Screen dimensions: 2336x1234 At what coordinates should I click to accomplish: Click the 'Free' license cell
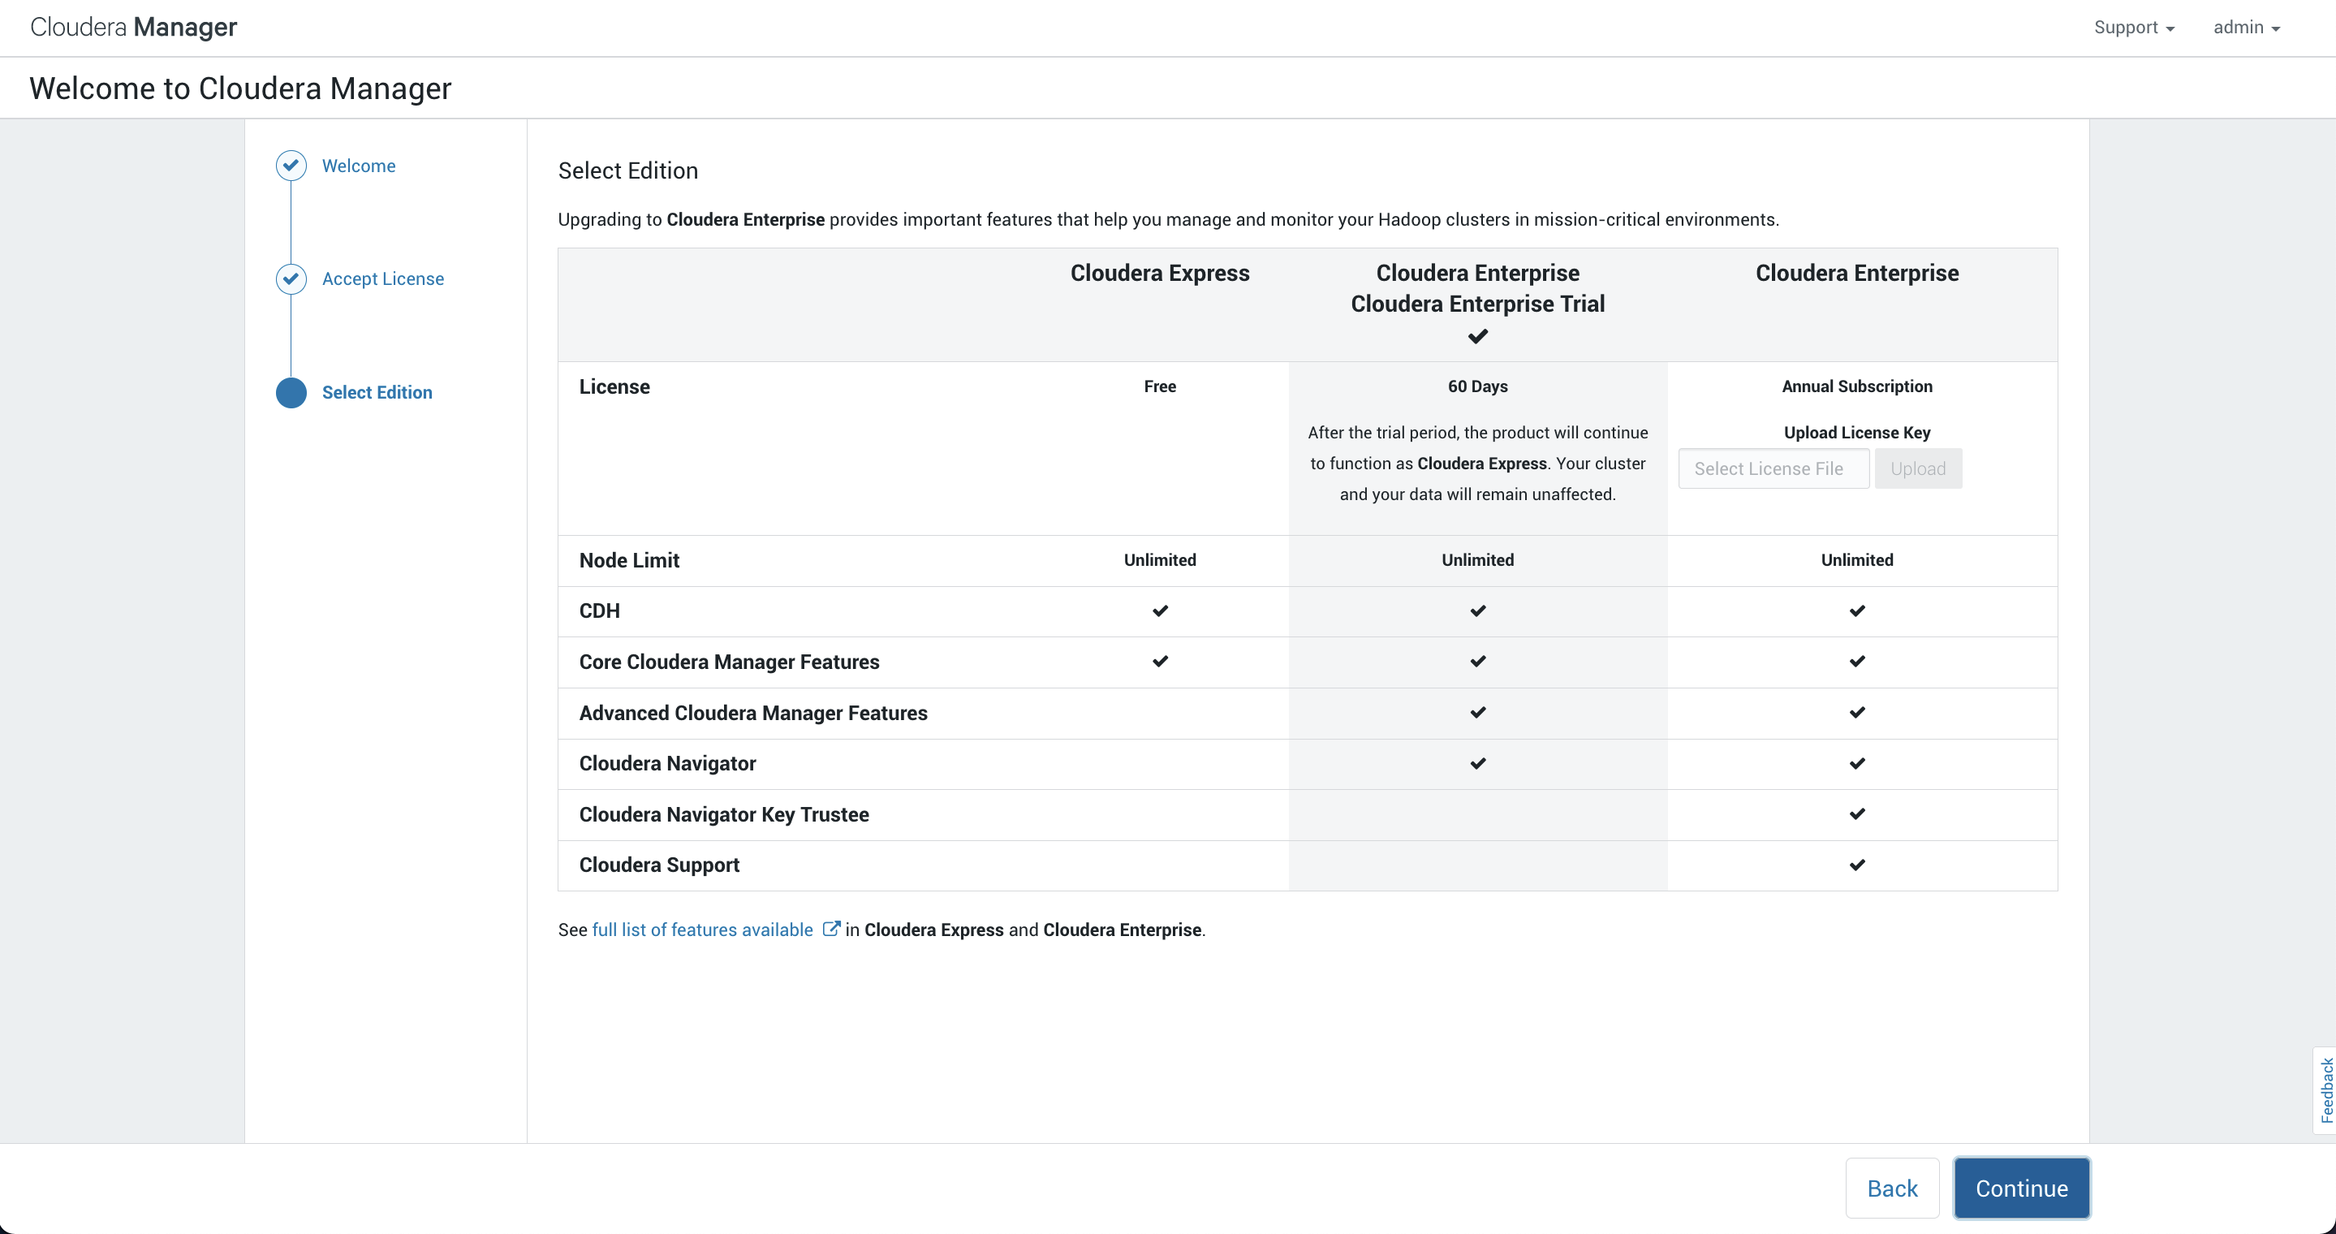coord(1160,386)
